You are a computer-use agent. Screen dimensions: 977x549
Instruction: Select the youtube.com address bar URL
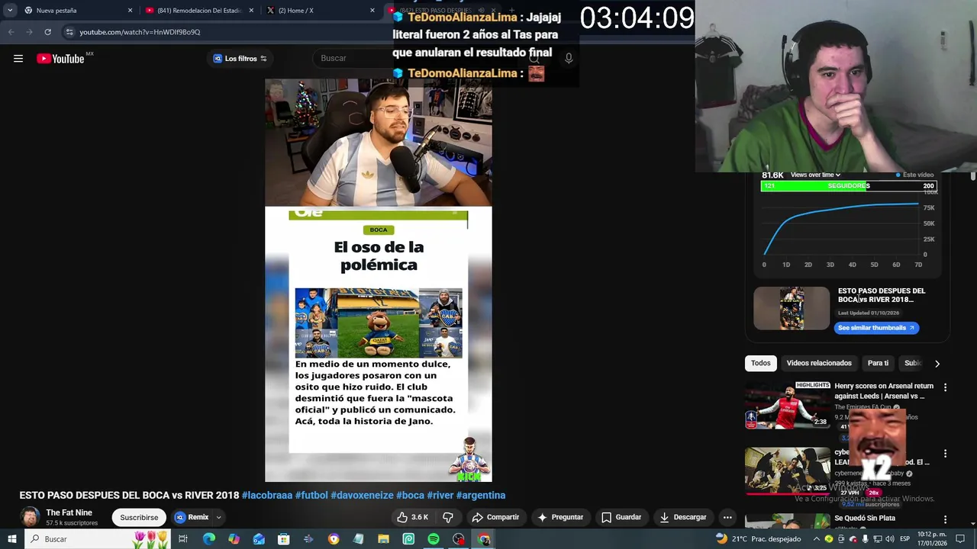click(140, 32)
